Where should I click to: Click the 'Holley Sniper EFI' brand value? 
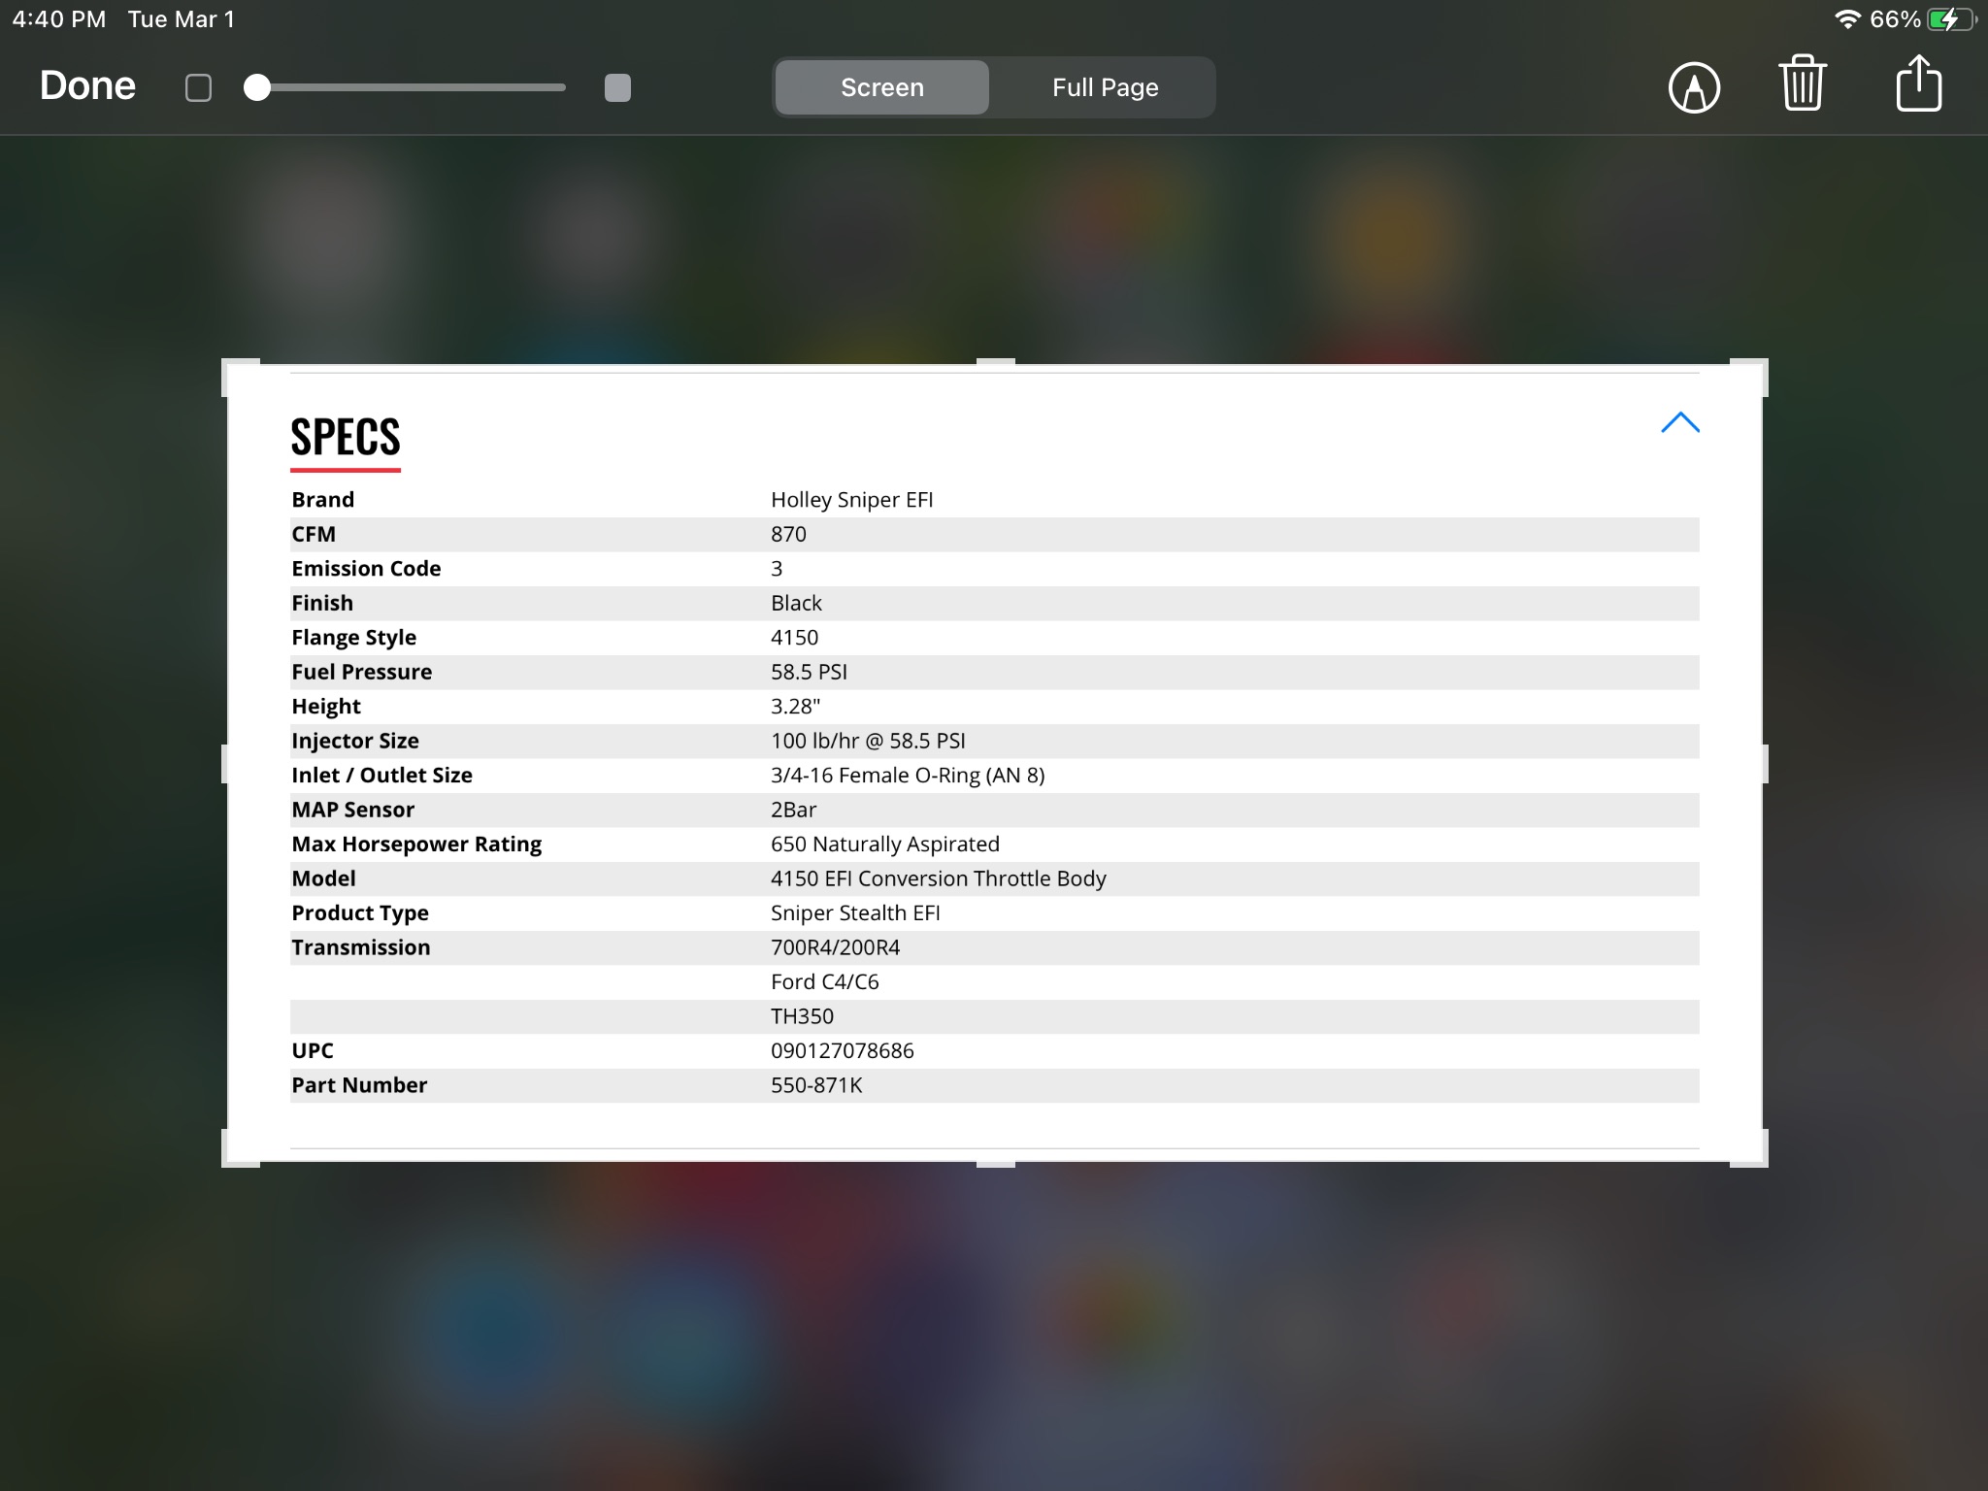click(851, 500)
